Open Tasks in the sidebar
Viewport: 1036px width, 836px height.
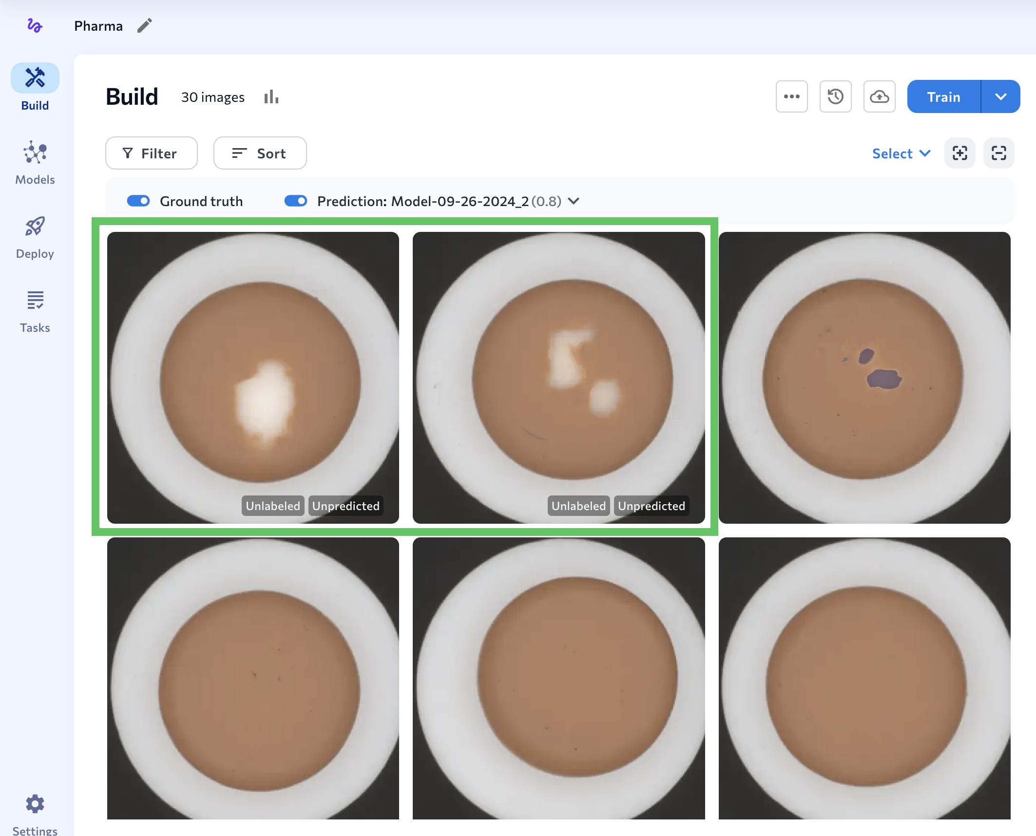[35, 311]
